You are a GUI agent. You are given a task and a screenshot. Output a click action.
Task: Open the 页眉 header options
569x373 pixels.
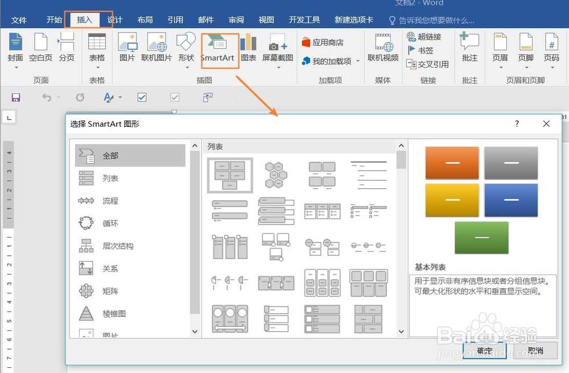tap(500, 49)
